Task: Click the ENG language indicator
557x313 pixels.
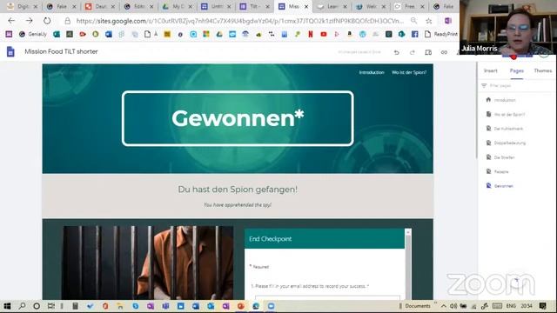Action: click(511, 306)
